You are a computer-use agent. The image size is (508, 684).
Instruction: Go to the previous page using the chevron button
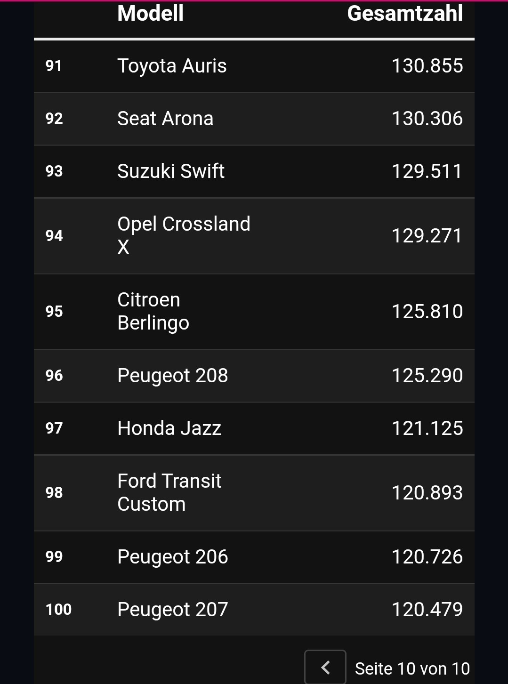(x=325, y=667)
